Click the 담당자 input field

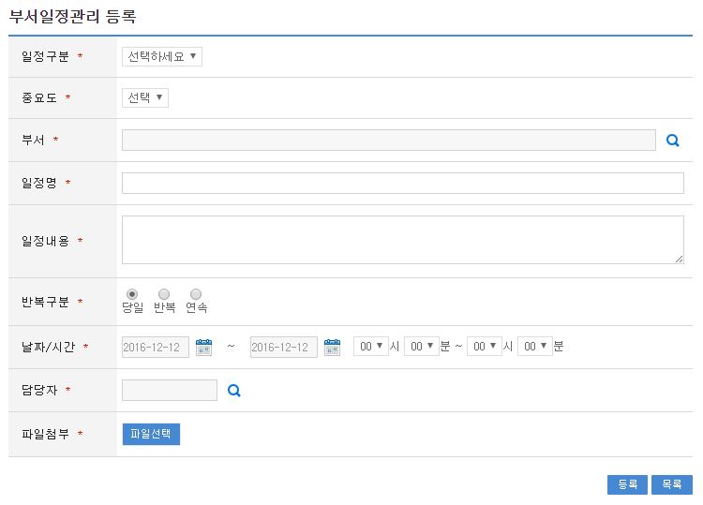(169, 391)
